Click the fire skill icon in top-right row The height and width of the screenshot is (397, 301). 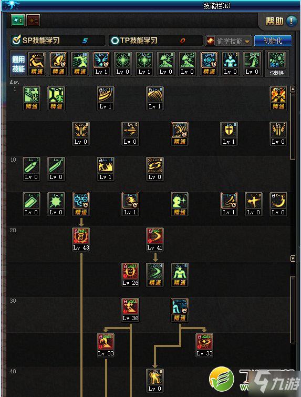click(278, 98)
